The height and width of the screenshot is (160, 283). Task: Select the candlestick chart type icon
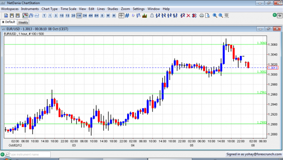(25, 16)
